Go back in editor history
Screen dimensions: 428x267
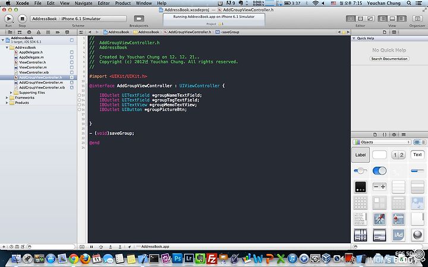pos(90,32)
